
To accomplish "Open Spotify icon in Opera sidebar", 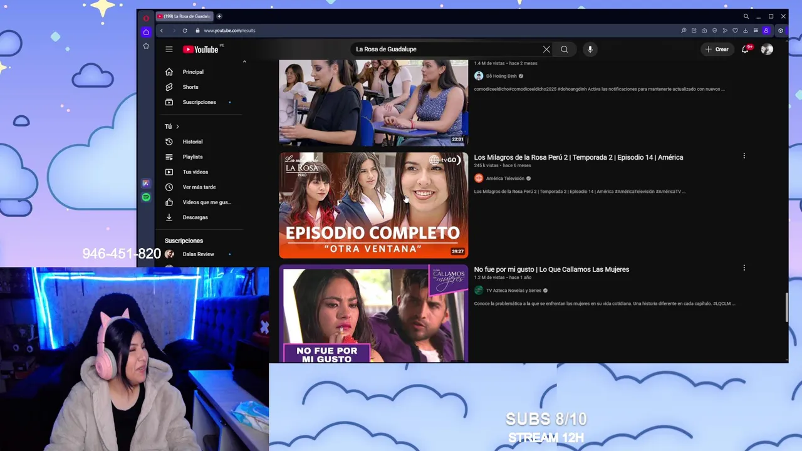I will click(x=146, y=197).
